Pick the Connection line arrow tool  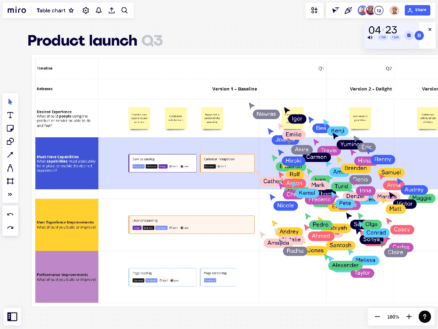coord(10,155)
